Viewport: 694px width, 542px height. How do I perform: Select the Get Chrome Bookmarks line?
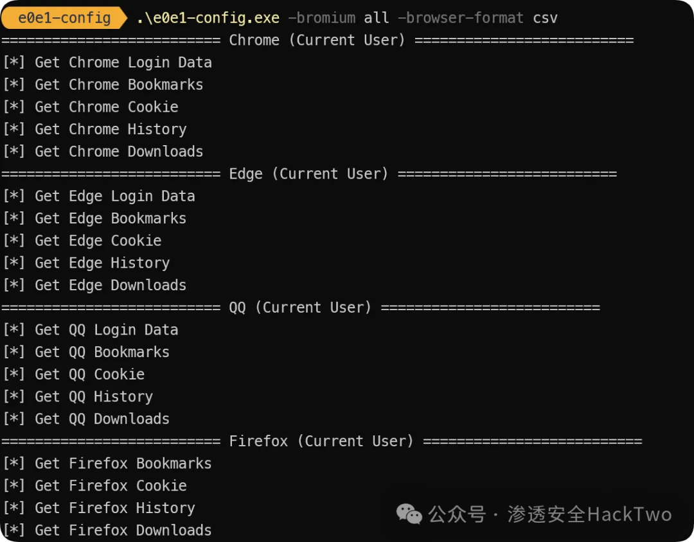click(103, 85)
